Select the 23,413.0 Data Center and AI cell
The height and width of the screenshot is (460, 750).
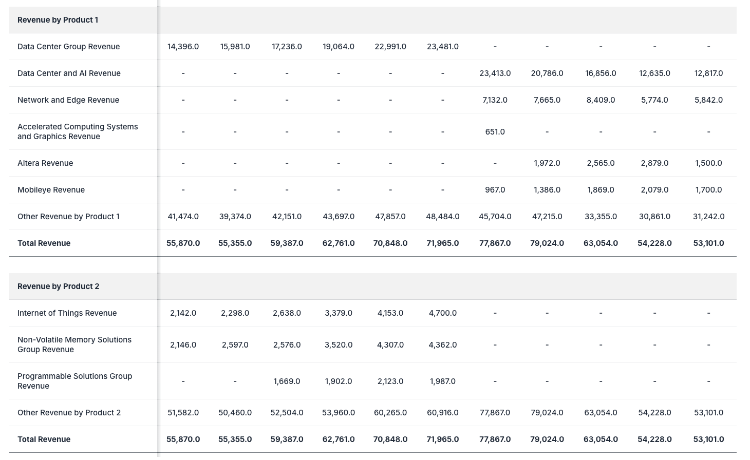click(495, 73)
